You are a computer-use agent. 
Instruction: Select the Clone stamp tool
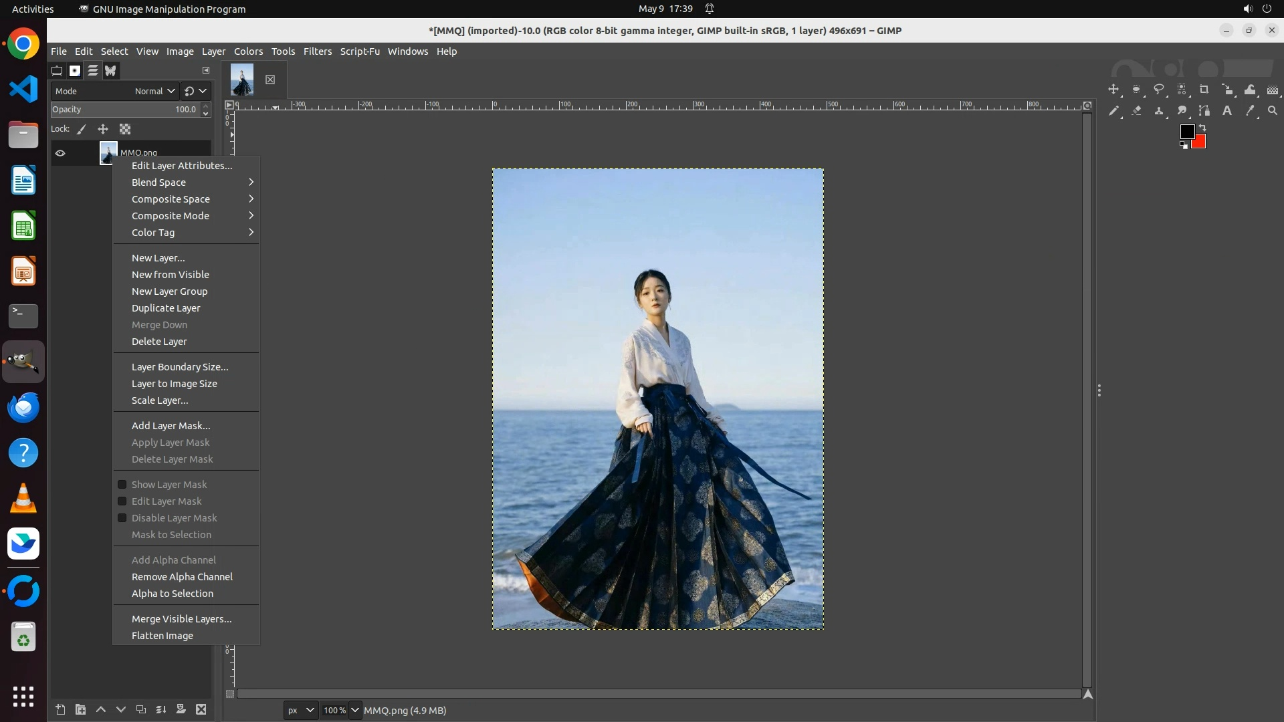(x=1159, y=111)
